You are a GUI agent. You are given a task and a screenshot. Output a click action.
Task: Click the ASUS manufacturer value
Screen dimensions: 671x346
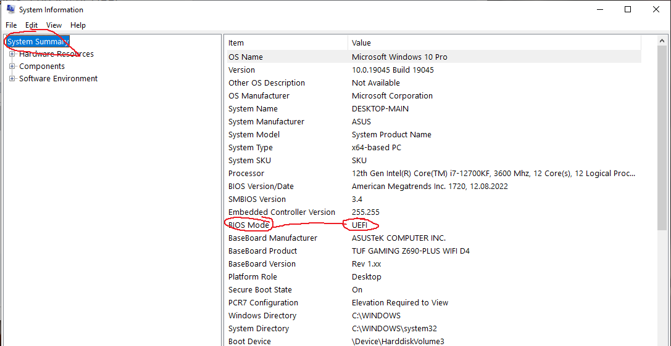coord(361,121)
